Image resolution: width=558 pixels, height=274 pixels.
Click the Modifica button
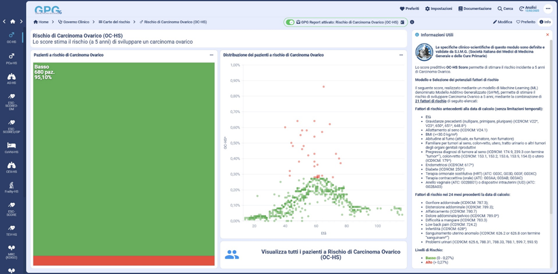tap(502, 22)
